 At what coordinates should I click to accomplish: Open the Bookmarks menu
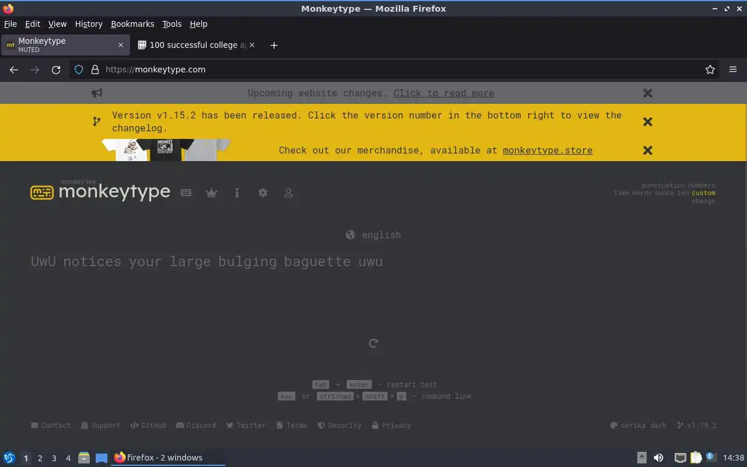pyautogui.click(x=132, y=24)
